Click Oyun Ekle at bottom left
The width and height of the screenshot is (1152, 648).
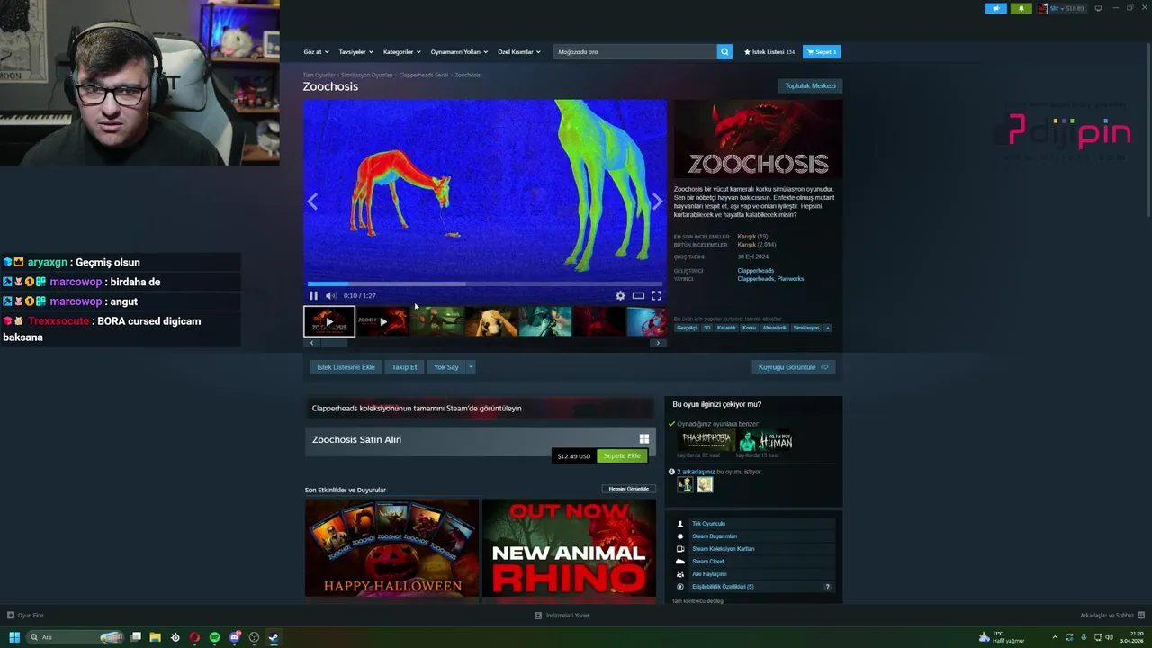click(x=25, y=616)
